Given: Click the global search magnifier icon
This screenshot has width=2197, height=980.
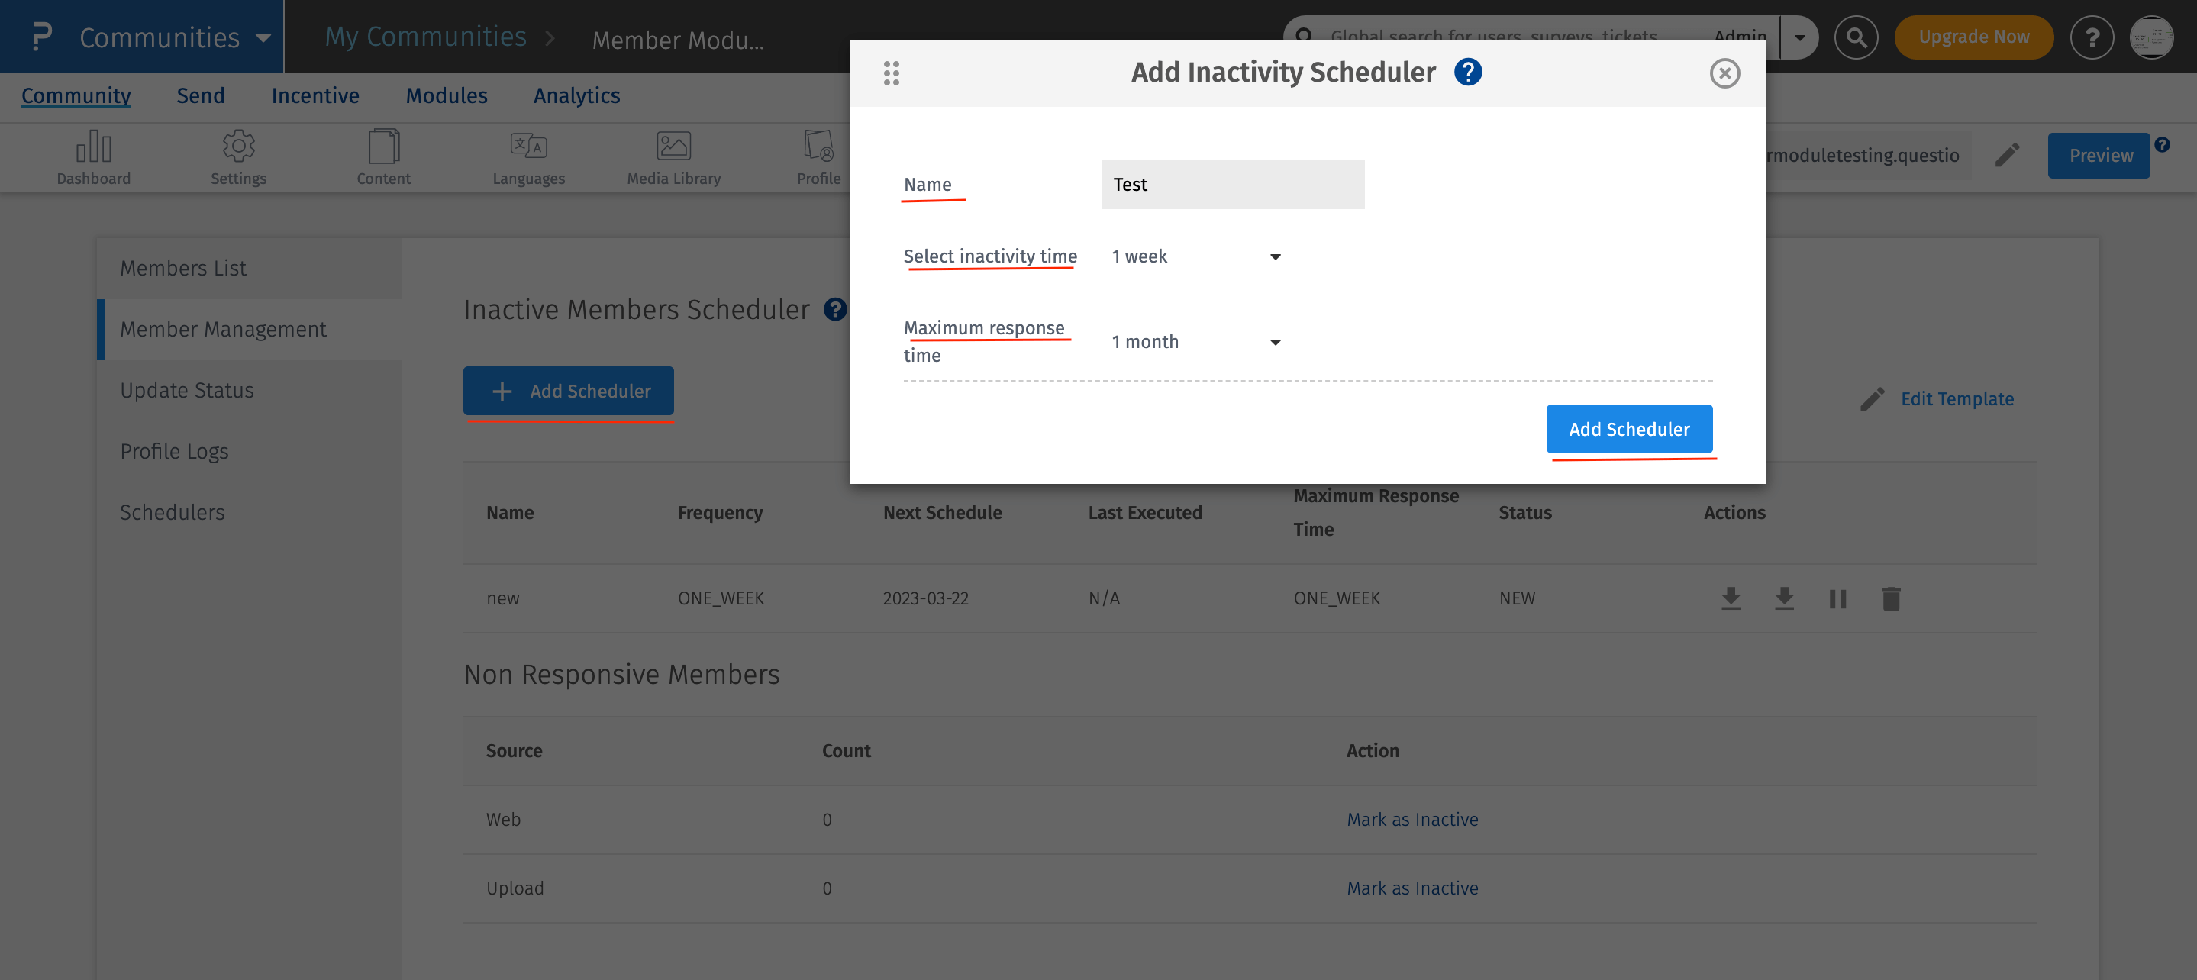Looking at the screenshot, I should click(1856, 37).
